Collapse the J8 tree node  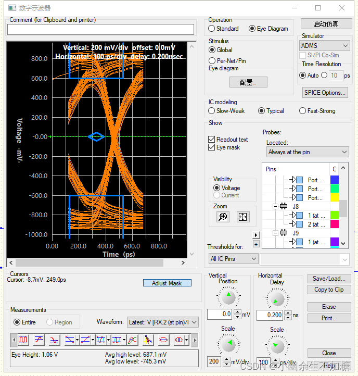click(x=276, y=206)
